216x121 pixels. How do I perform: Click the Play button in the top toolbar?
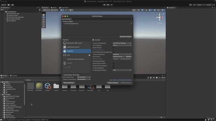(x=104, y=5)
